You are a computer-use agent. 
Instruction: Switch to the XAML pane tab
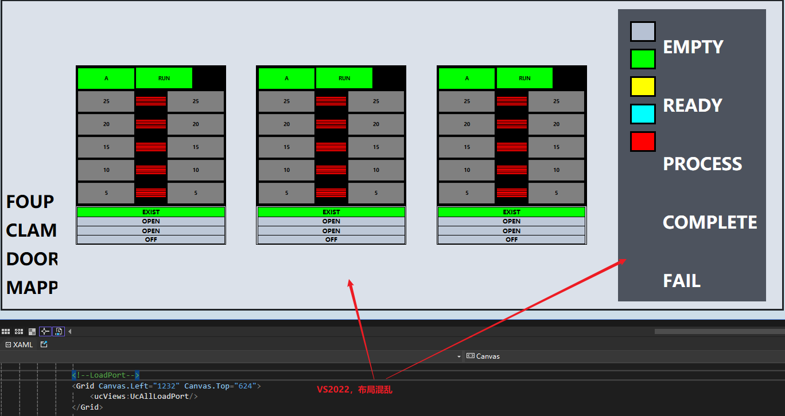click(x=19, y=344)
